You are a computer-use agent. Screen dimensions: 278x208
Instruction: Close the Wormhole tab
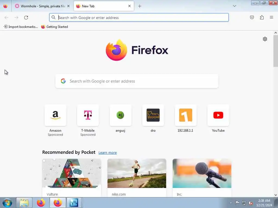[x=68, y=6]
